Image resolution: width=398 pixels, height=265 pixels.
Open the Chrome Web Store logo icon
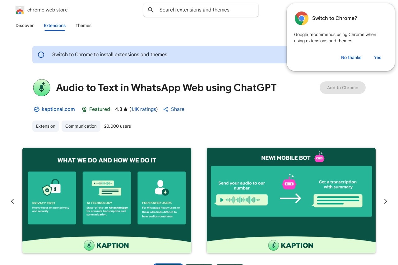pos(20,10)
